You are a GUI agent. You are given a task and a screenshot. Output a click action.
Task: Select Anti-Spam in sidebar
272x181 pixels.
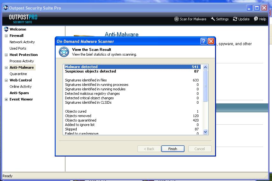click(x=19, y=93)
